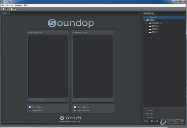Viewport: 187px width, 128px height.
Task: Select the 娱乐 (F:) drive row
Action: [x=154, y=32]
